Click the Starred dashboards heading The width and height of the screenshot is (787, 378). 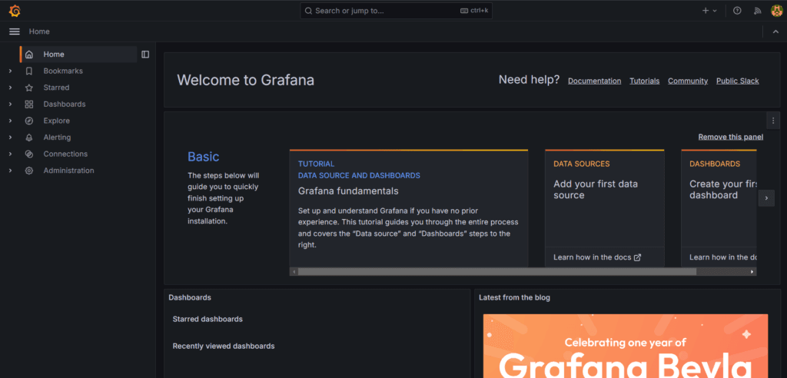208,319
